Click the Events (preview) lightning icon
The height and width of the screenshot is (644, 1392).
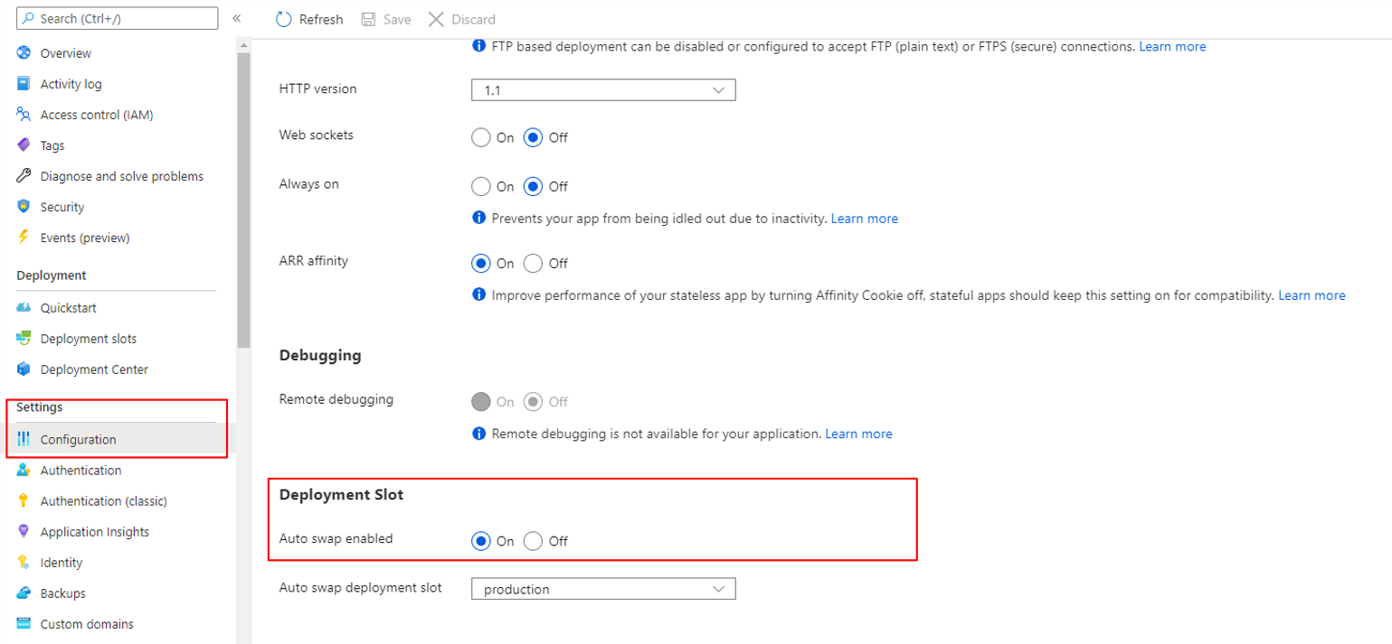click(24, 238)
